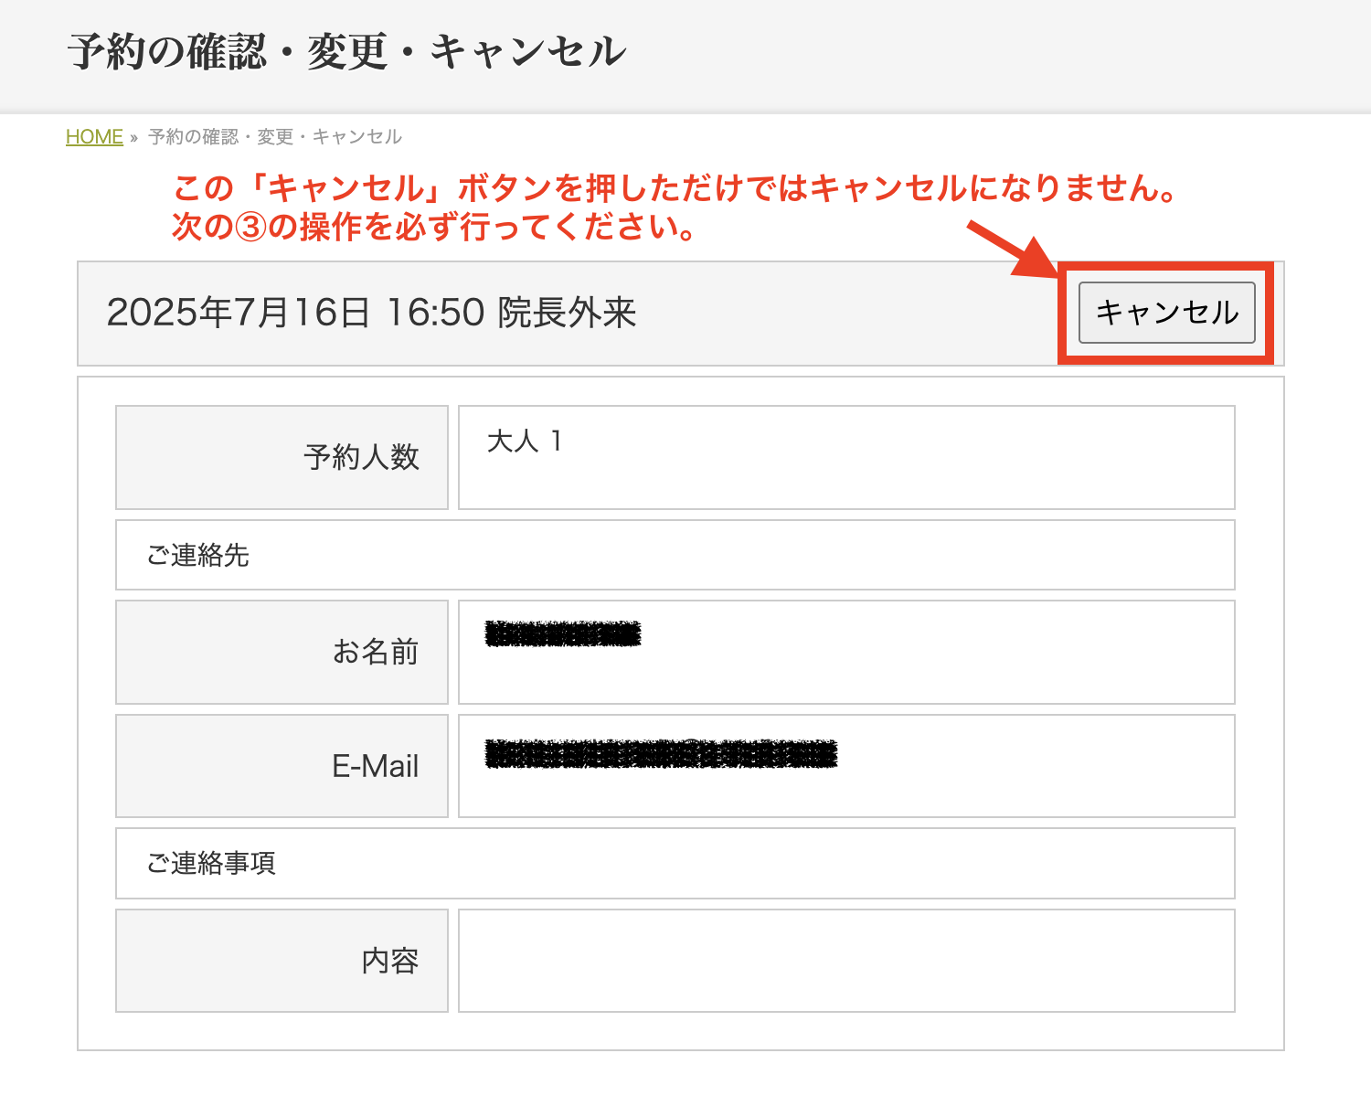The height and width of the screenshot is (1117, 1371).
Task: Click the blacked-out name value
Action: [563, 633]
